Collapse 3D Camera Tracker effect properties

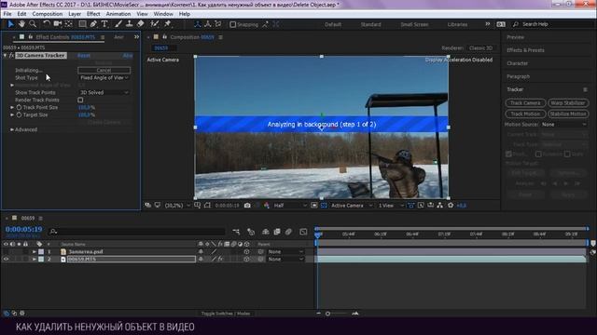pos(6,56)
